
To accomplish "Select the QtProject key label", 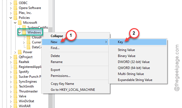I will [26, 57].
